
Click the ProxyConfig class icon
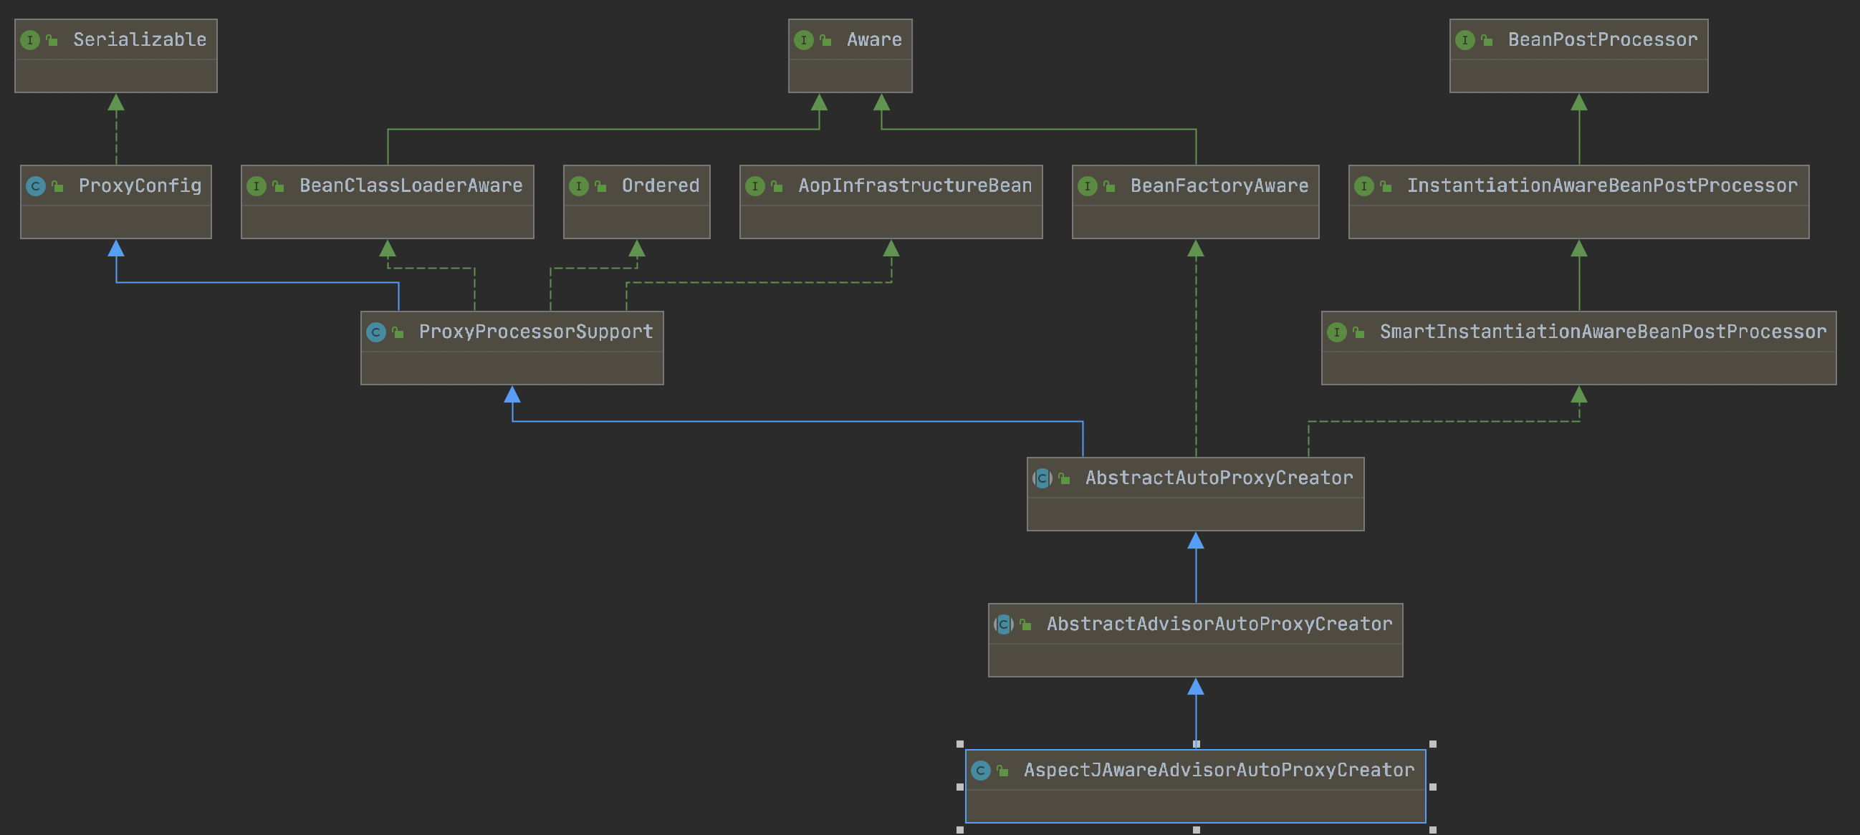35,186
